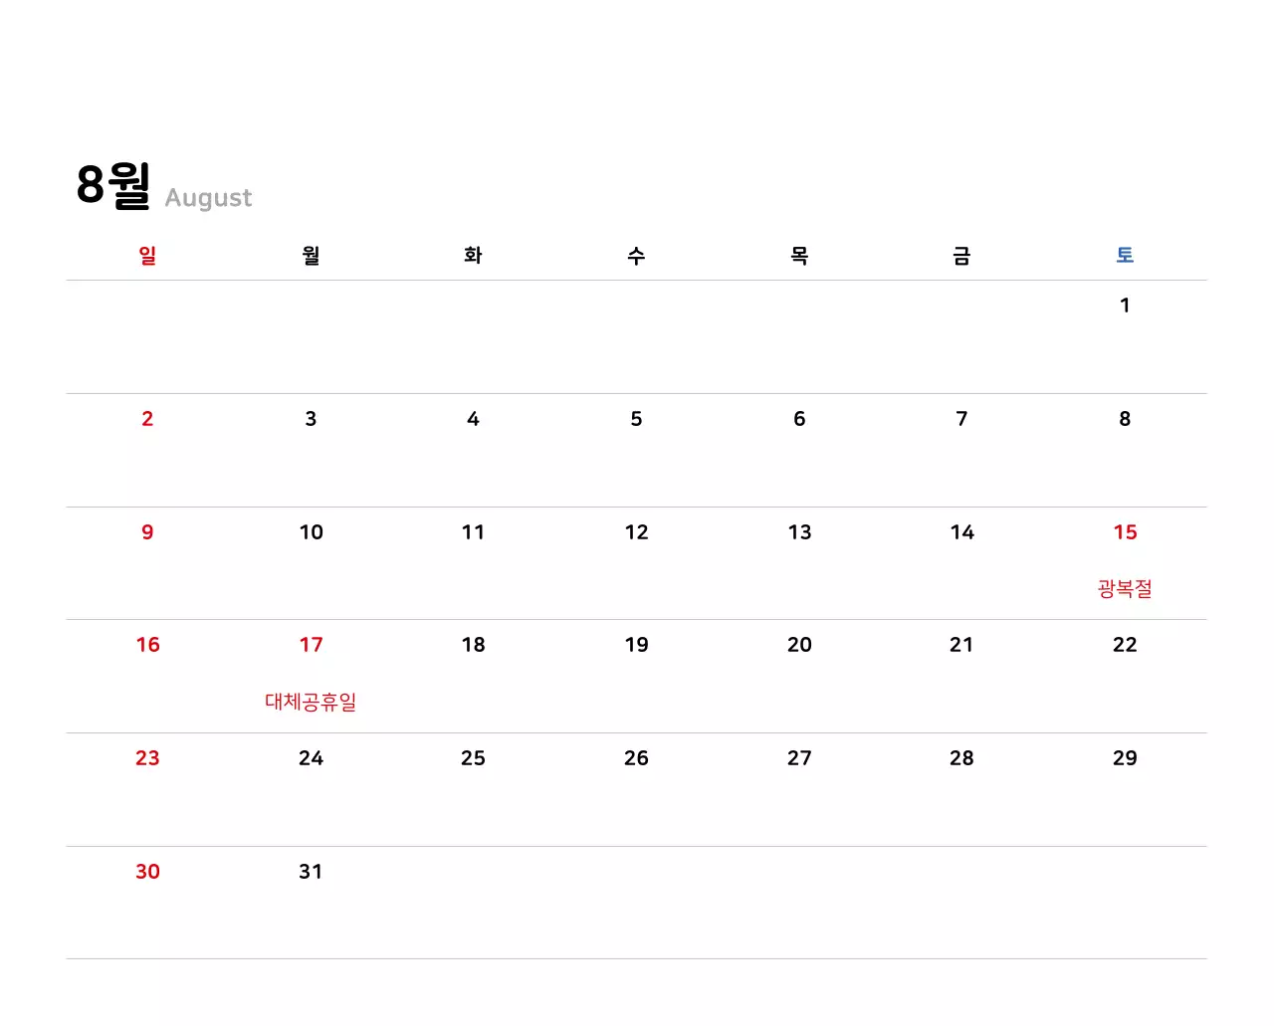Click the gray August subtitle text

(x=208, y=198)
